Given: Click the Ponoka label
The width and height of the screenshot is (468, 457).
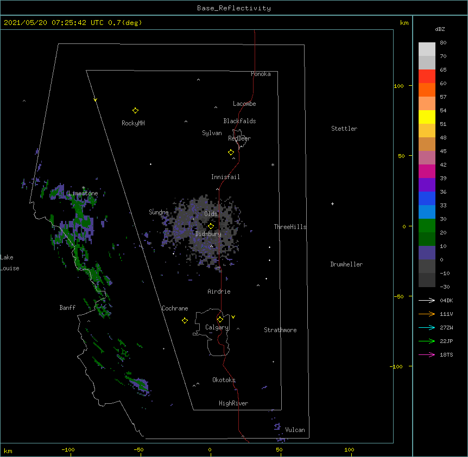Looking at the screenshot, I should 261,74.
